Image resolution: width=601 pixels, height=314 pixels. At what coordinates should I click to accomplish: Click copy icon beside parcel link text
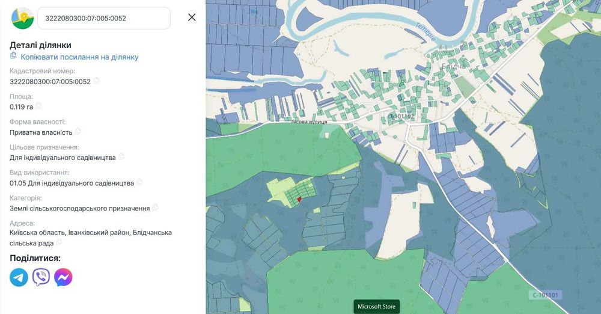click(13, 56)
